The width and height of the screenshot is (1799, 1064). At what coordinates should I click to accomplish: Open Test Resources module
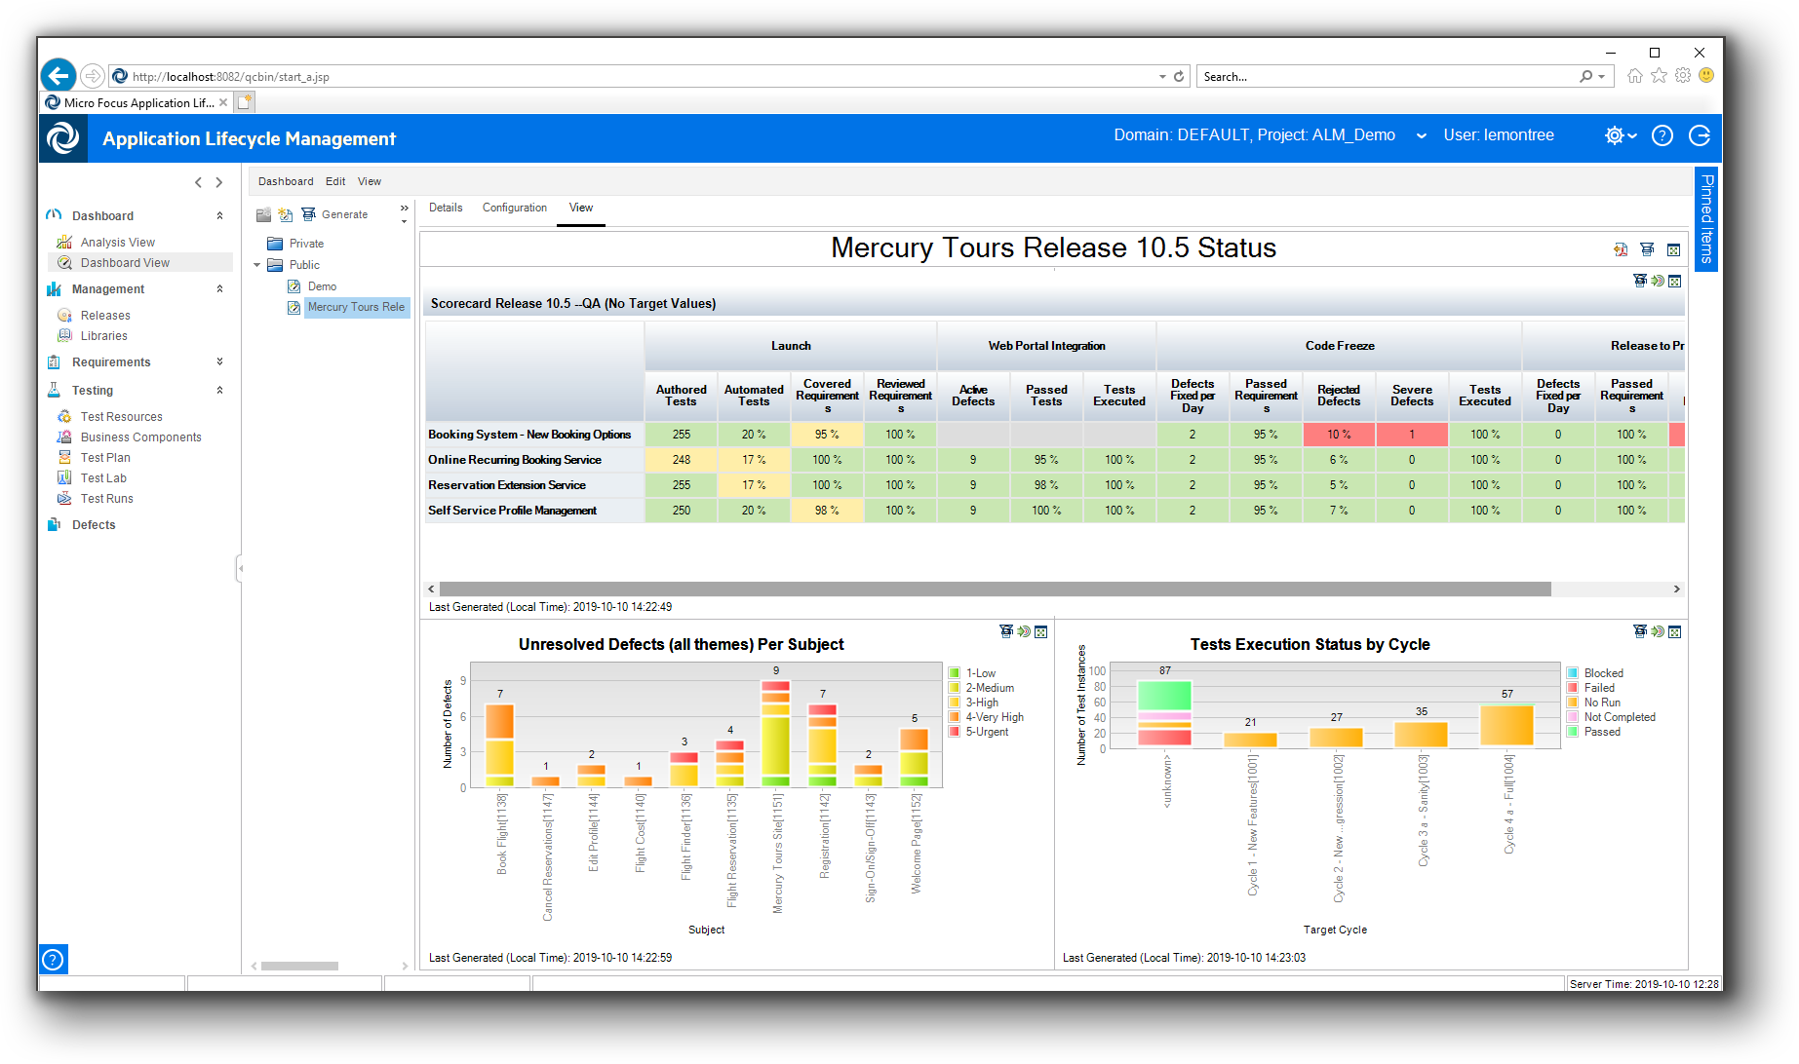[122, 416]
